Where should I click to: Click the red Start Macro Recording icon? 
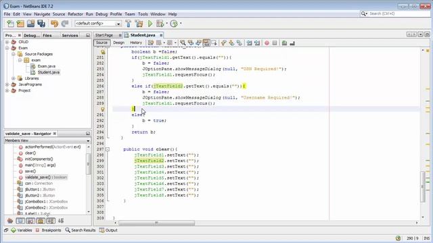267,43
